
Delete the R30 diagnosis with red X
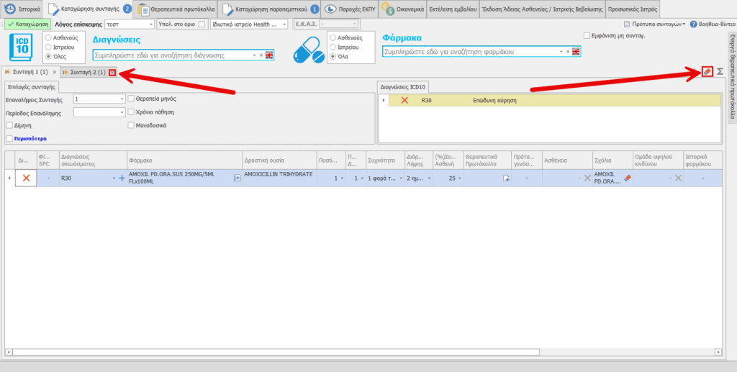[x=404, y=101]
